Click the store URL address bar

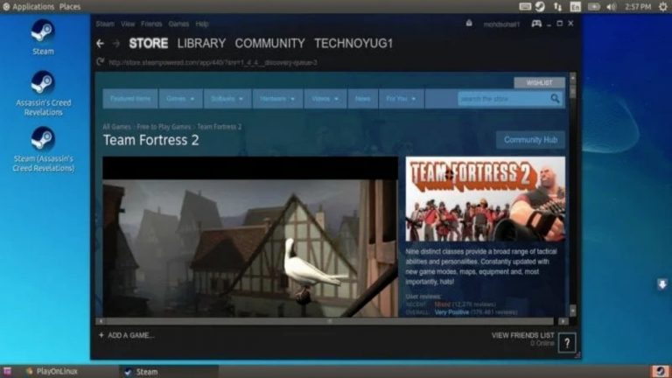point(213,63)
